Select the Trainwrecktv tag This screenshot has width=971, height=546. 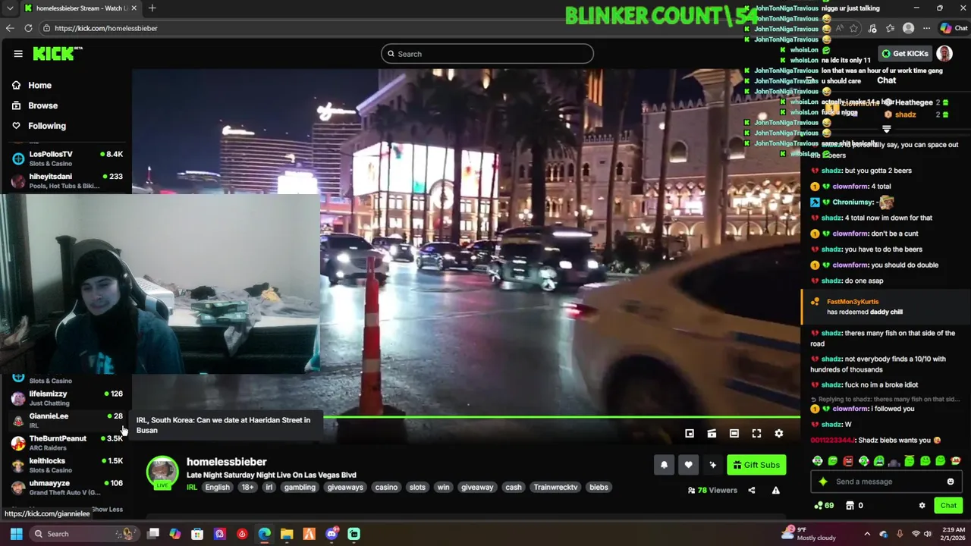[x=556, y=488]
